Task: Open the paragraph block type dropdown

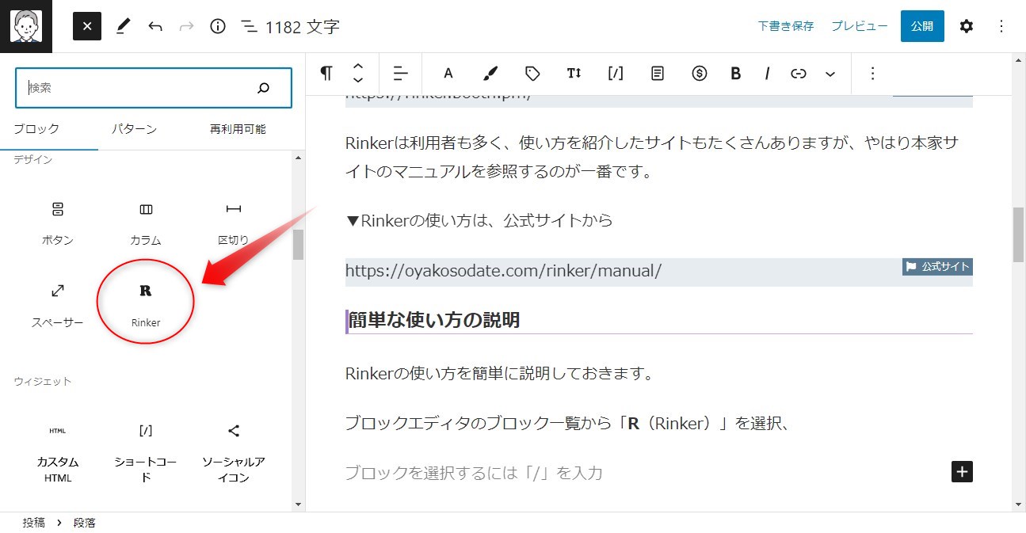Action: click(326, 73)
